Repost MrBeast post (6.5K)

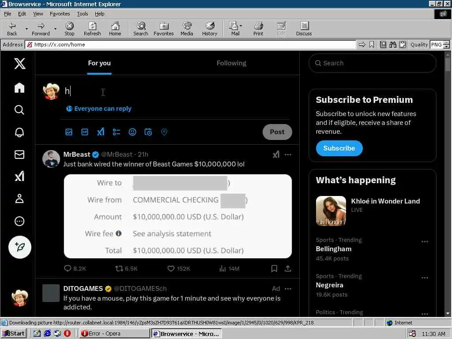tap(127, 269)
